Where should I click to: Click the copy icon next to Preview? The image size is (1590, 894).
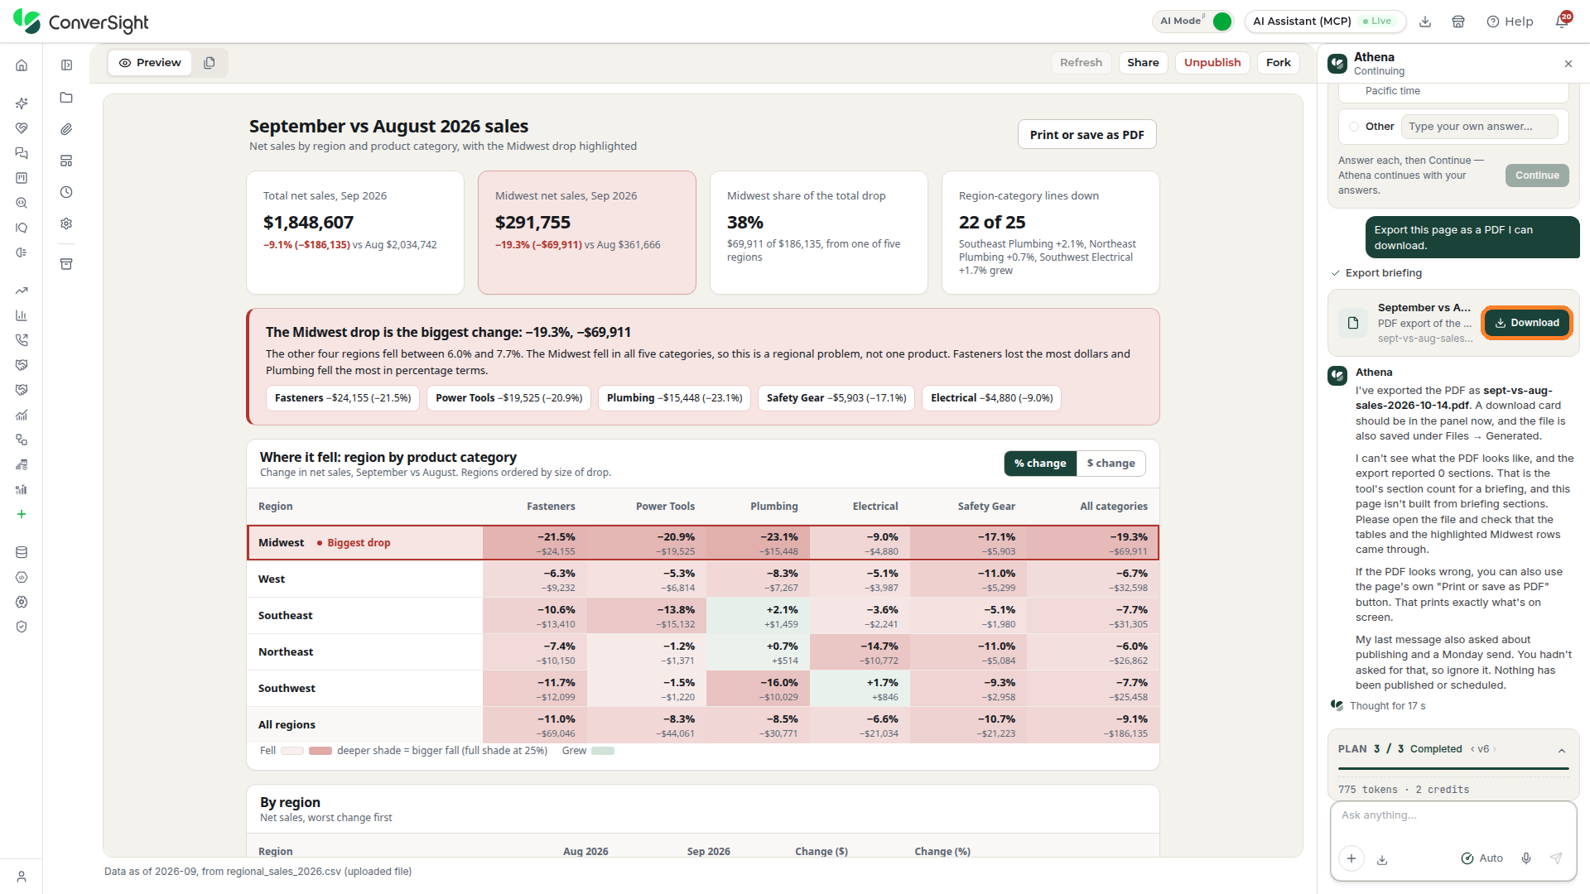[210, 63]
